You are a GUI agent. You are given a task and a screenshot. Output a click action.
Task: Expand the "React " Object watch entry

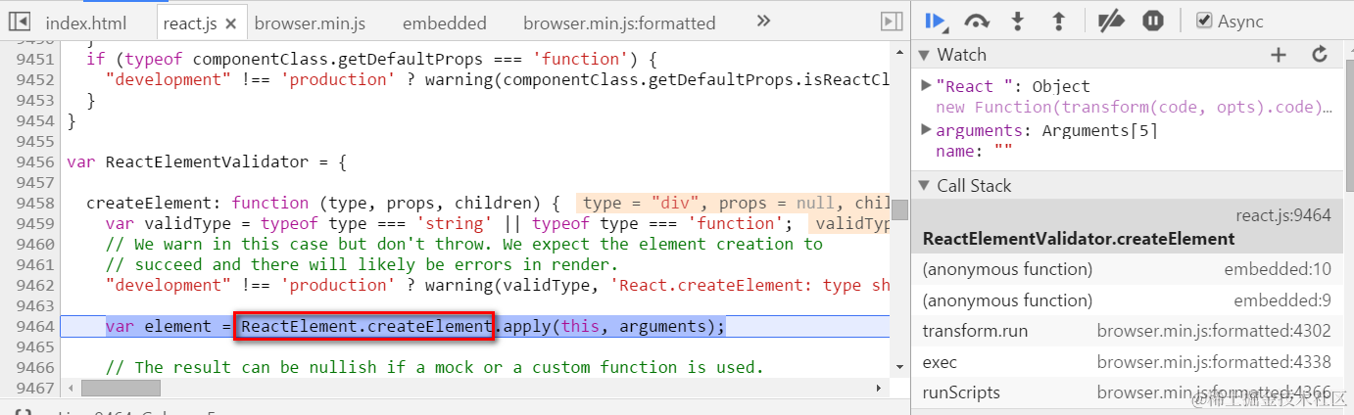927,85
